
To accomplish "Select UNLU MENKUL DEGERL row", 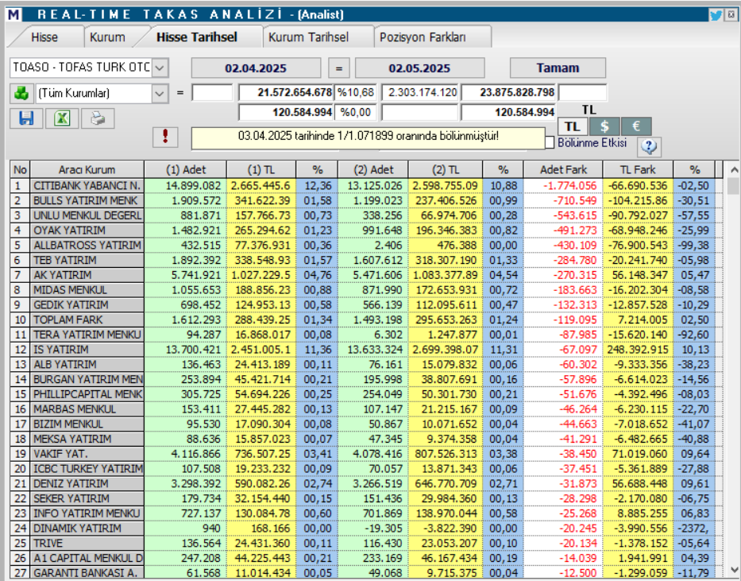I will pos(367,215).
